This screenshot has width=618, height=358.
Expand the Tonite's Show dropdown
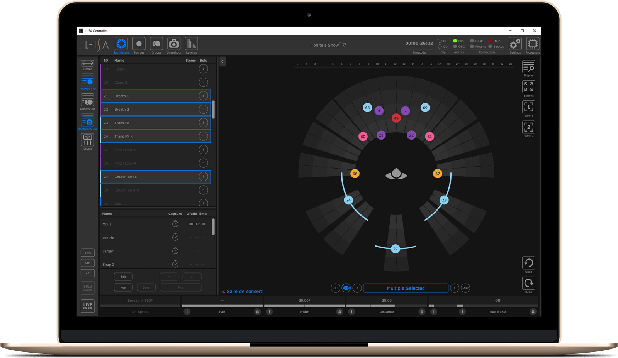pyautogui.click(x=344, y=45)
